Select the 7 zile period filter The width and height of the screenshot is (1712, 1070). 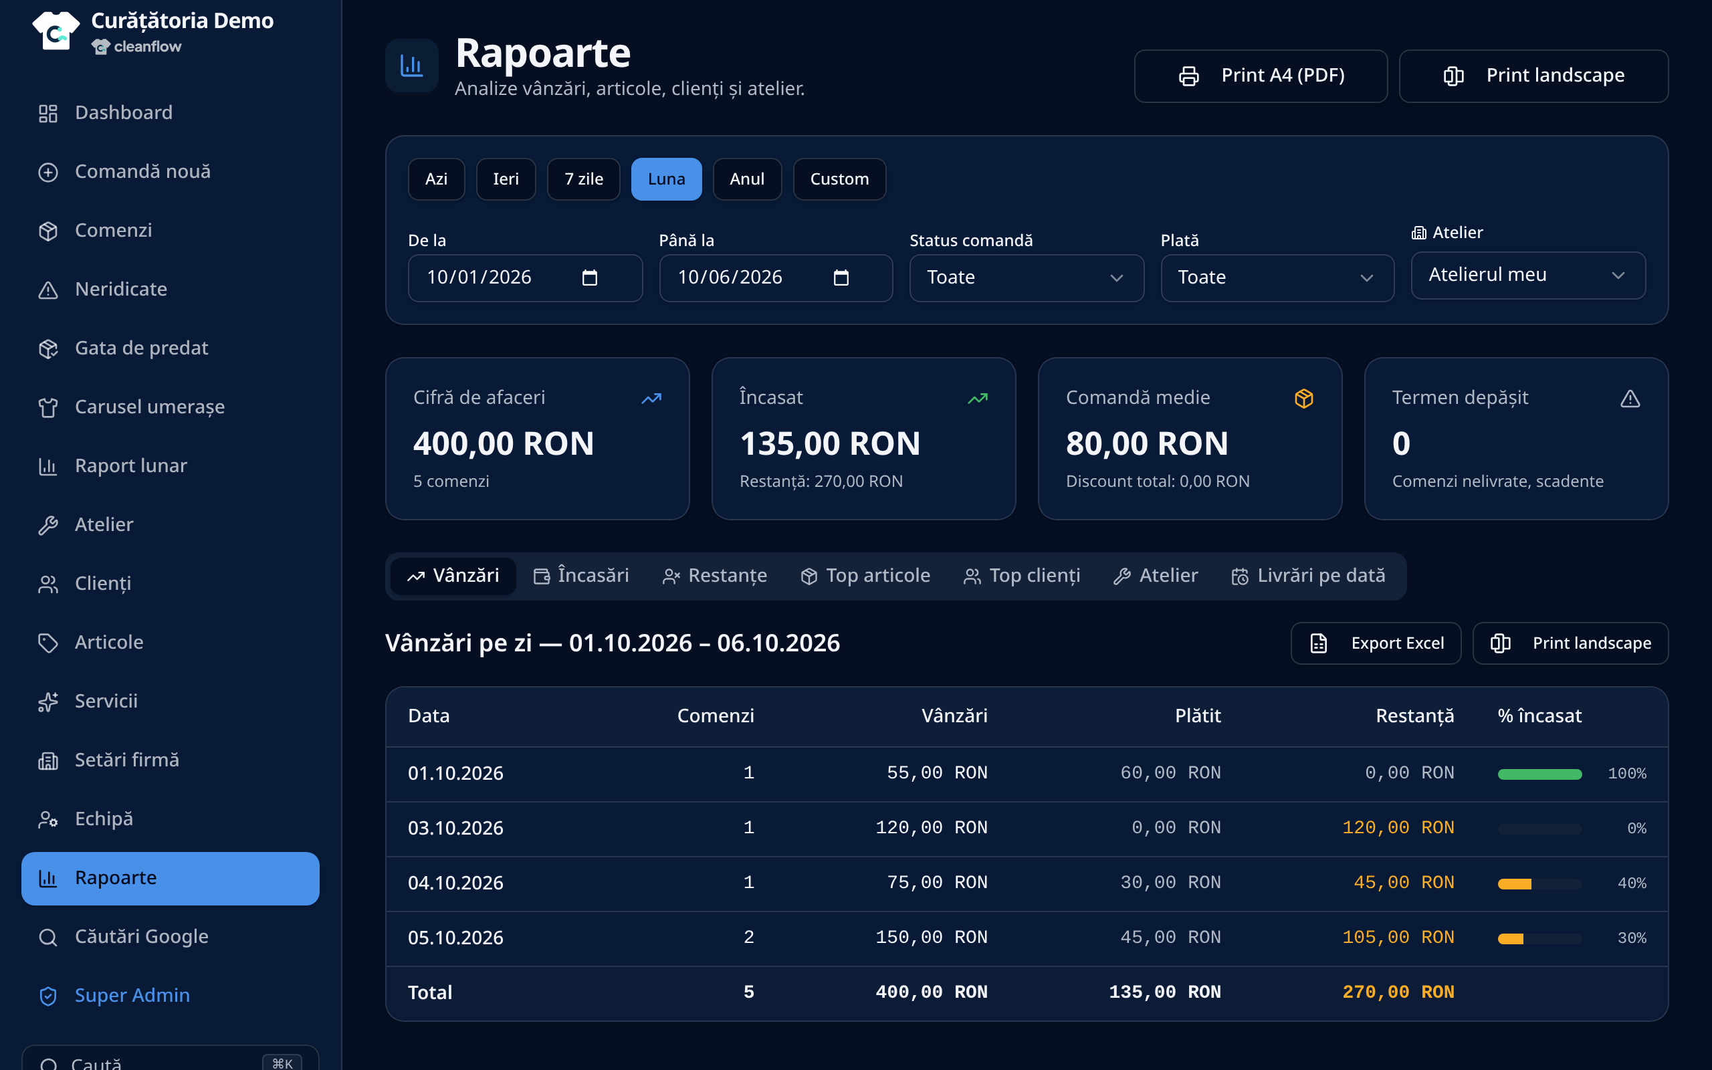[584, 179]
